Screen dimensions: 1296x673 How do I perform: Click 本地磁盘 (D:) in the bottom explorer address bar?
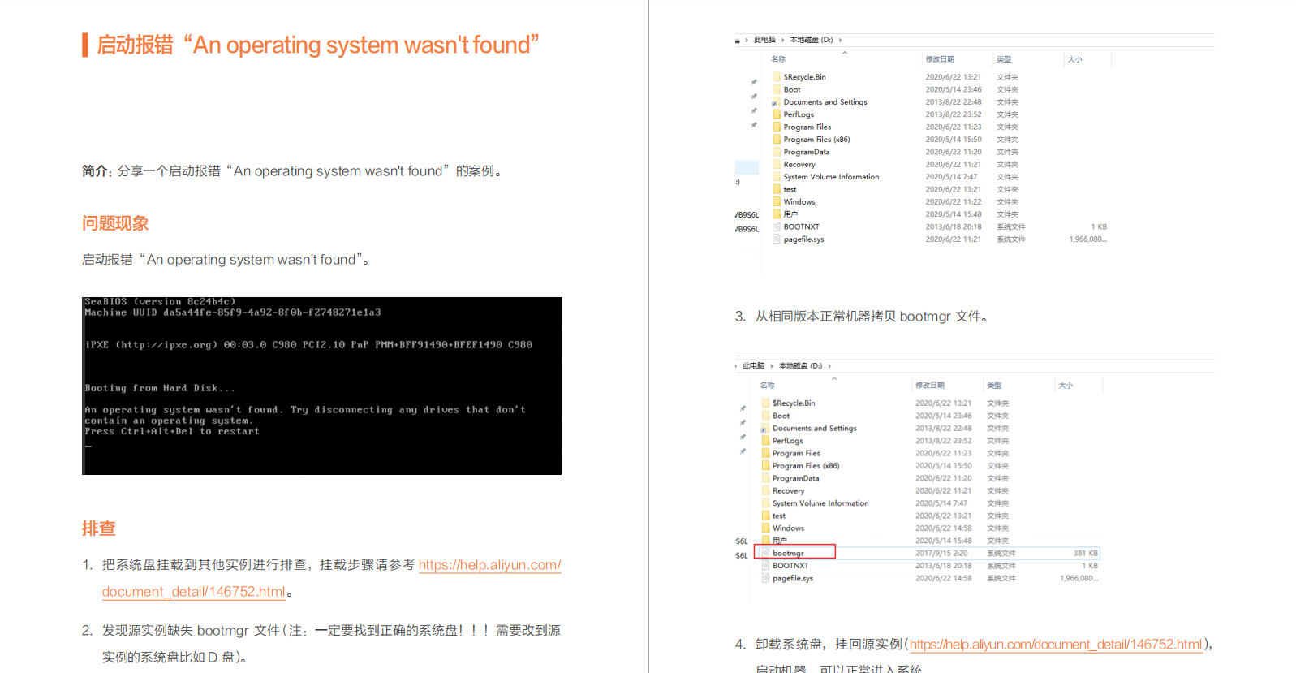(x=801, y=366)
